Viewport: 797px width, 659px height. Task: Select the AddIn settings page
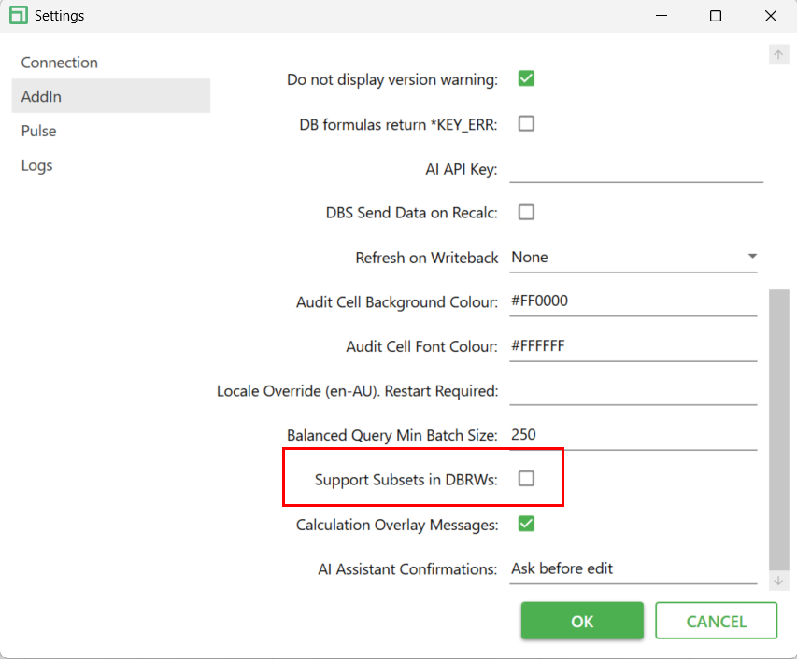pyautogui.click(x=111, y=96)
